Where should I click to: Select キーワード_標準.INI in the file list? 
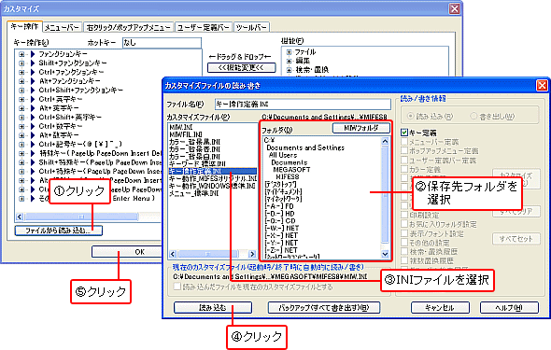tap(197, 164)
